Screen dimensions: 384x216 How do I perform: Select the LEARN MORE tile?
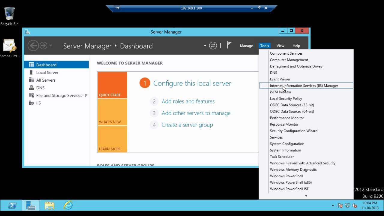click(x=112, y=139)
